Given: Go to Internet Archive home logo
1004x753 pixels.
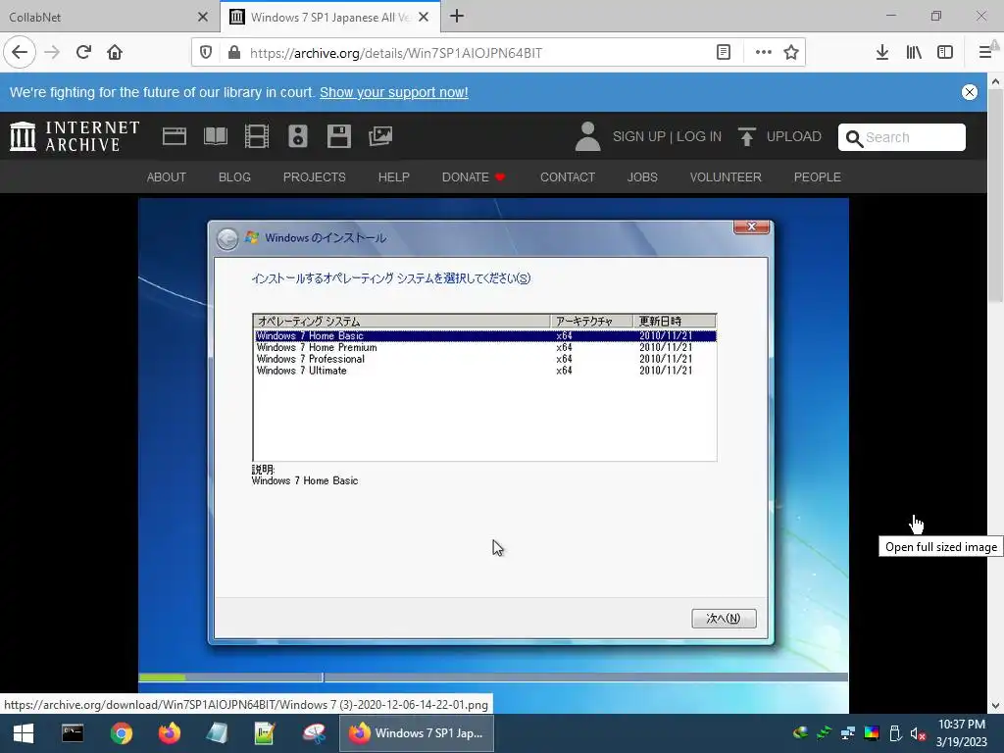Looking at the screenshot, I should [x=75, y=136].
